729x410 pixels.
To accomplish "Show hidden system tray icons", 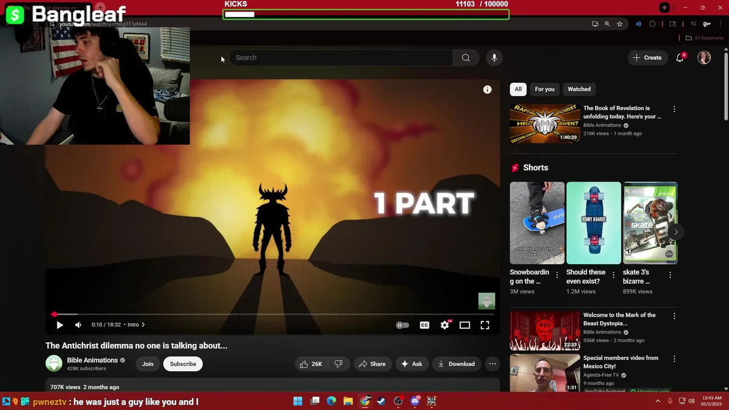I will pos(658,401).
